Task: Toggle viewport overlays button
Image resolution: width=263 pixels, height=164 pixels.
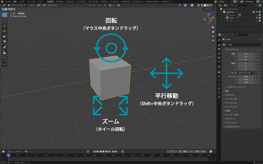Action: (192, 5)
